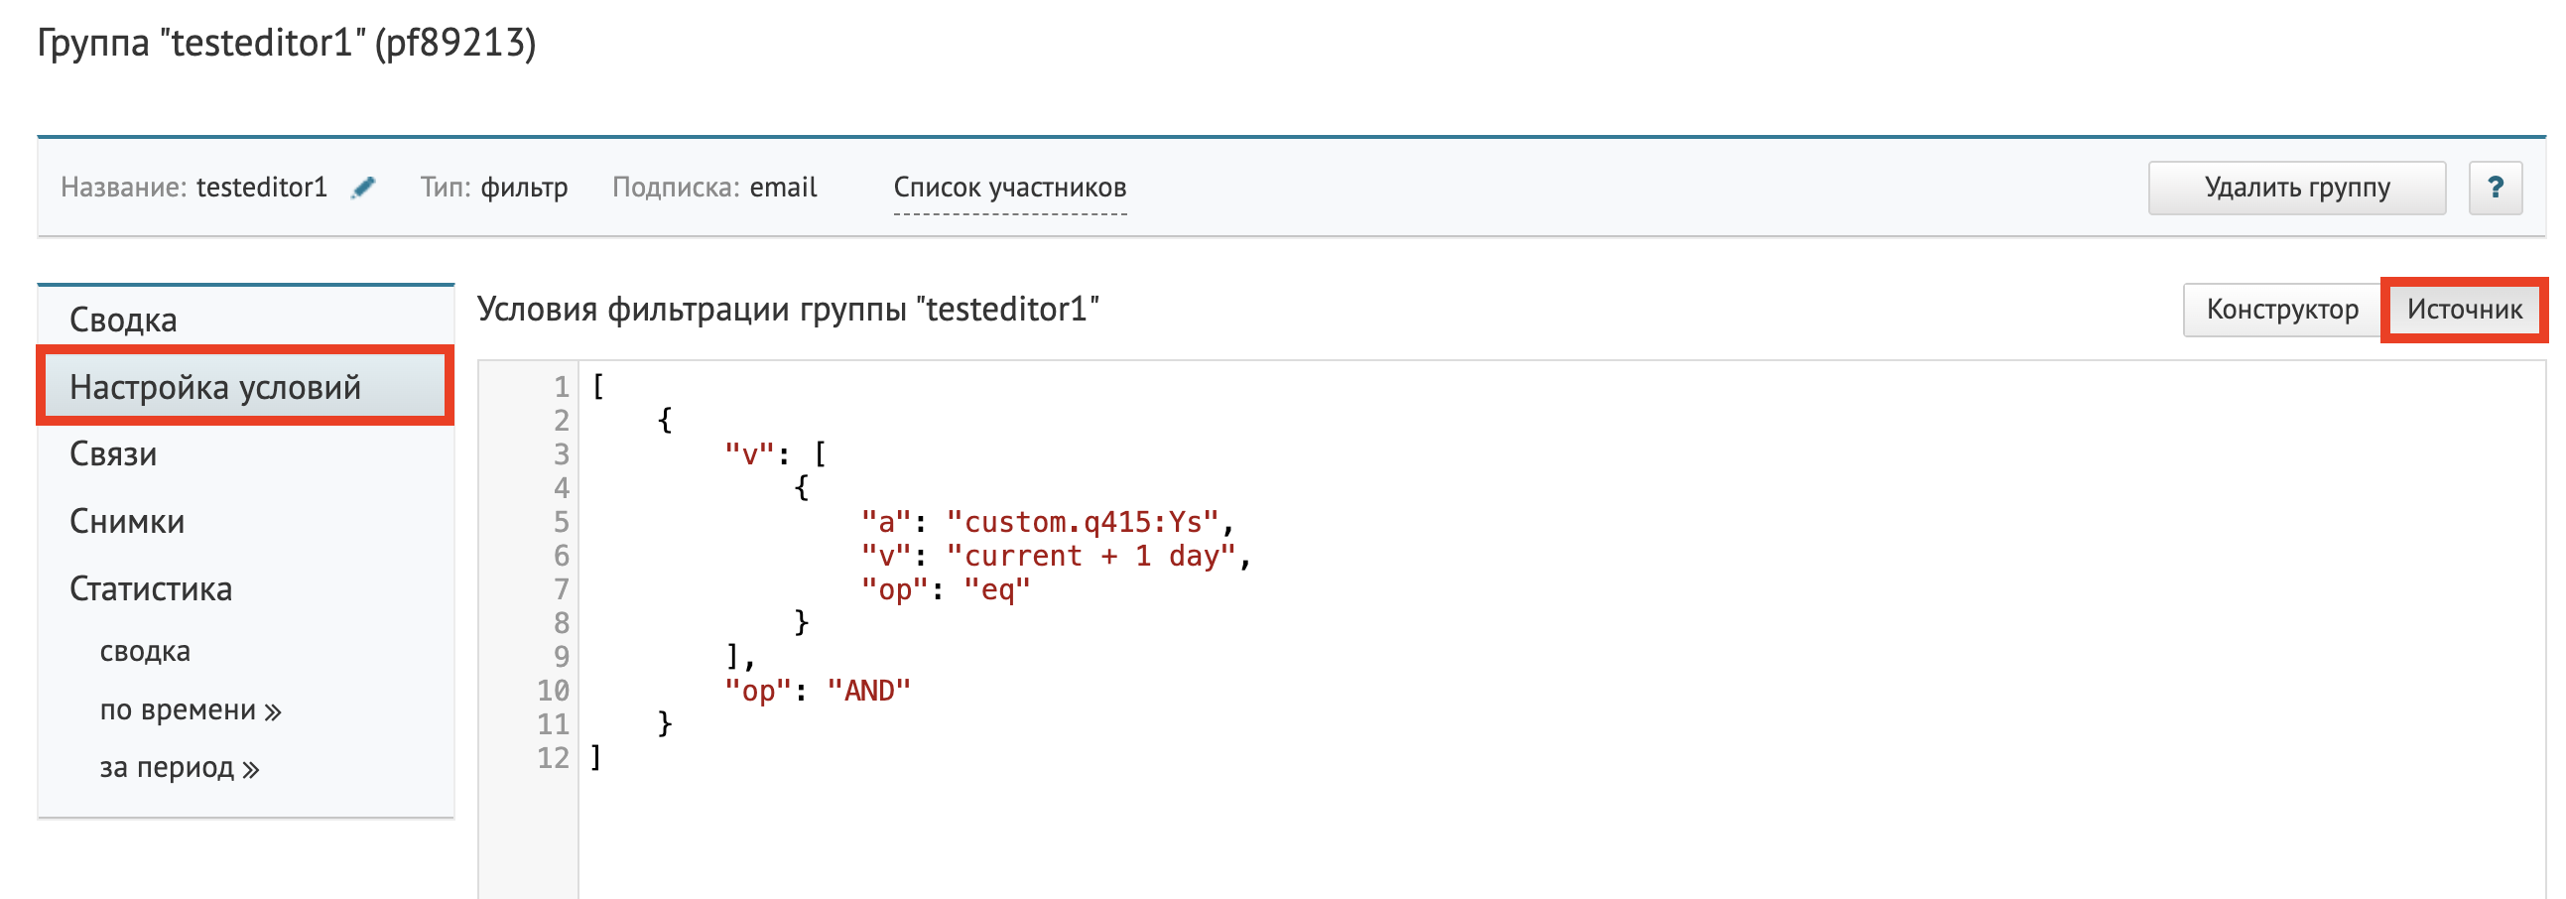Viewport: 2566px width, 899px height.
Task: Expand the "по времени" statistics submenu
Action: [190, 710]
